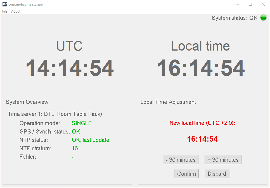Maximize the application window
This screenshot has height=188, width=270.
(x=250, y=4)
